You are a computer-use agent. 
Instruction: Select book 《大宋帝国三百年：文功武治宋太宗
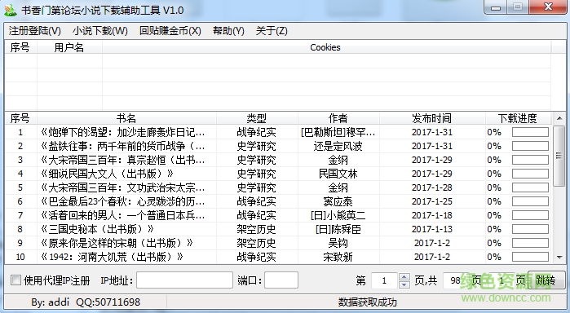(122, 187)
